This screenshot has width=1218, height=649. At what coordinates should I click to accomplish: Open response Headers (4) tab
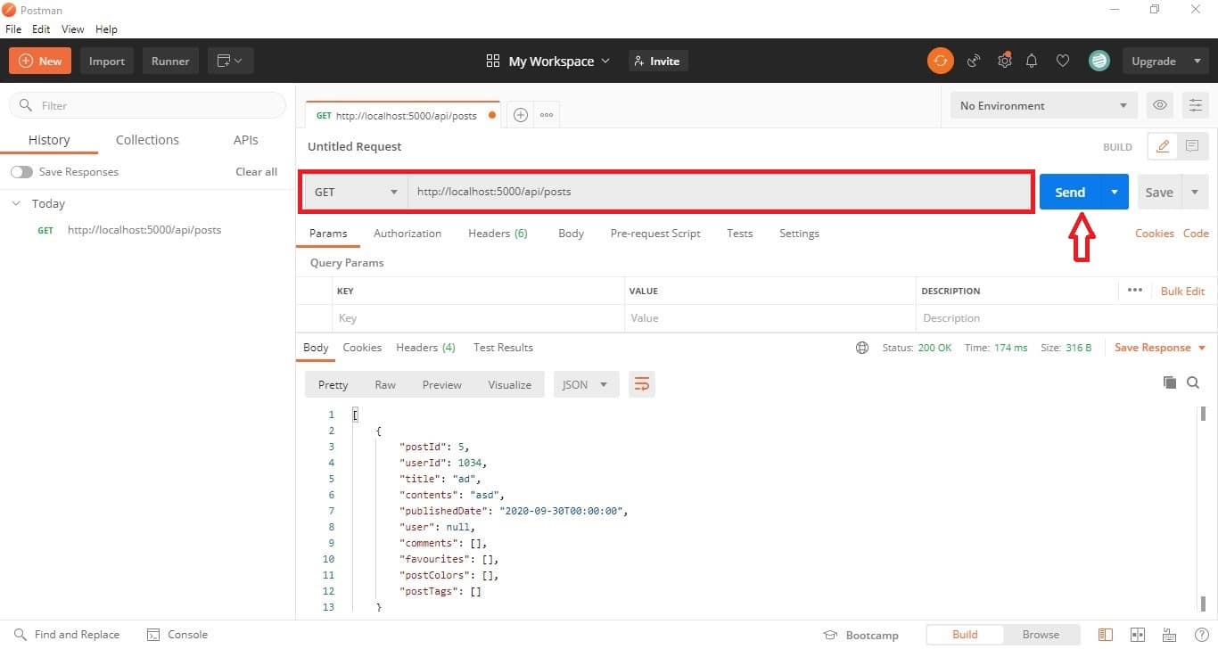click(425, 348)
